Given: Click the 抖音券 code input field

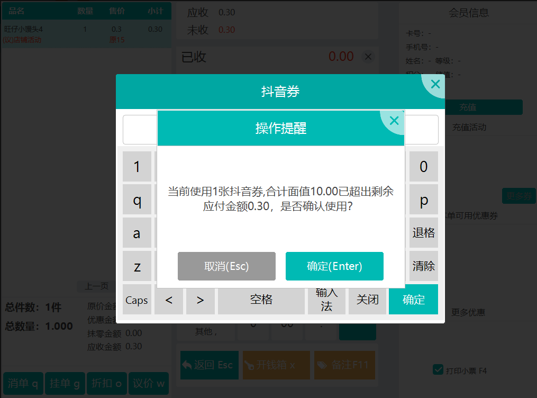Looking at the screenshot, I should point(140,130).
